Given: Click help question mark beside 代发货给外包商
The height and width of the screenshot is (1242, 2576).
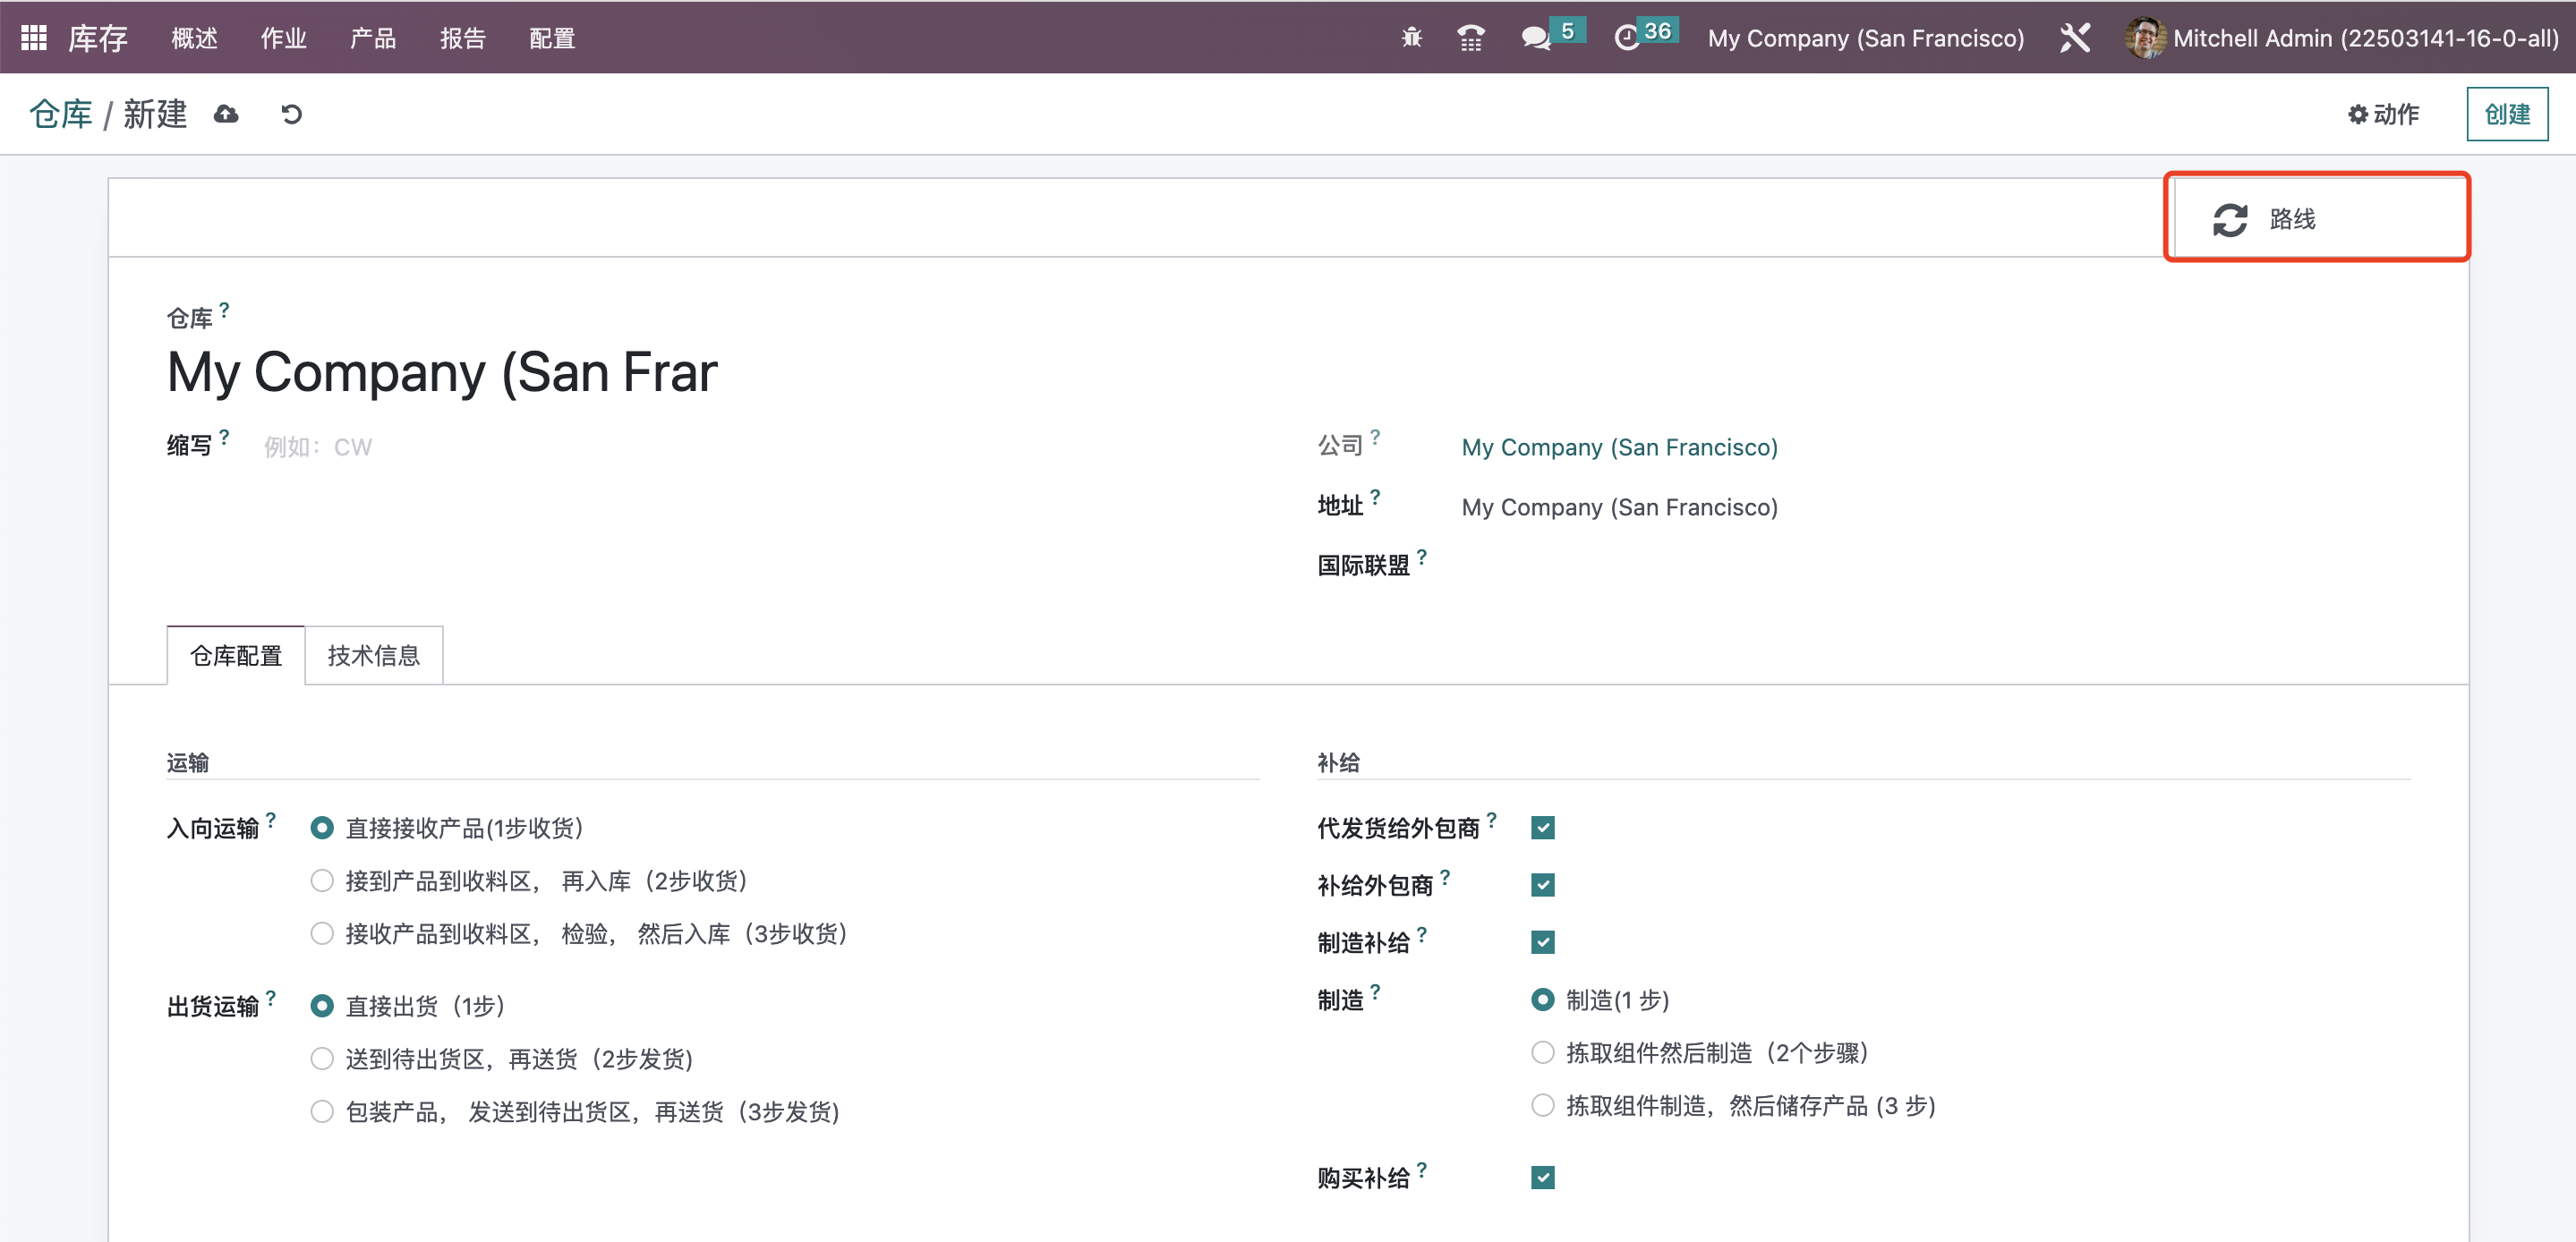Looking at the screenshot, I should pos(1491,820).
